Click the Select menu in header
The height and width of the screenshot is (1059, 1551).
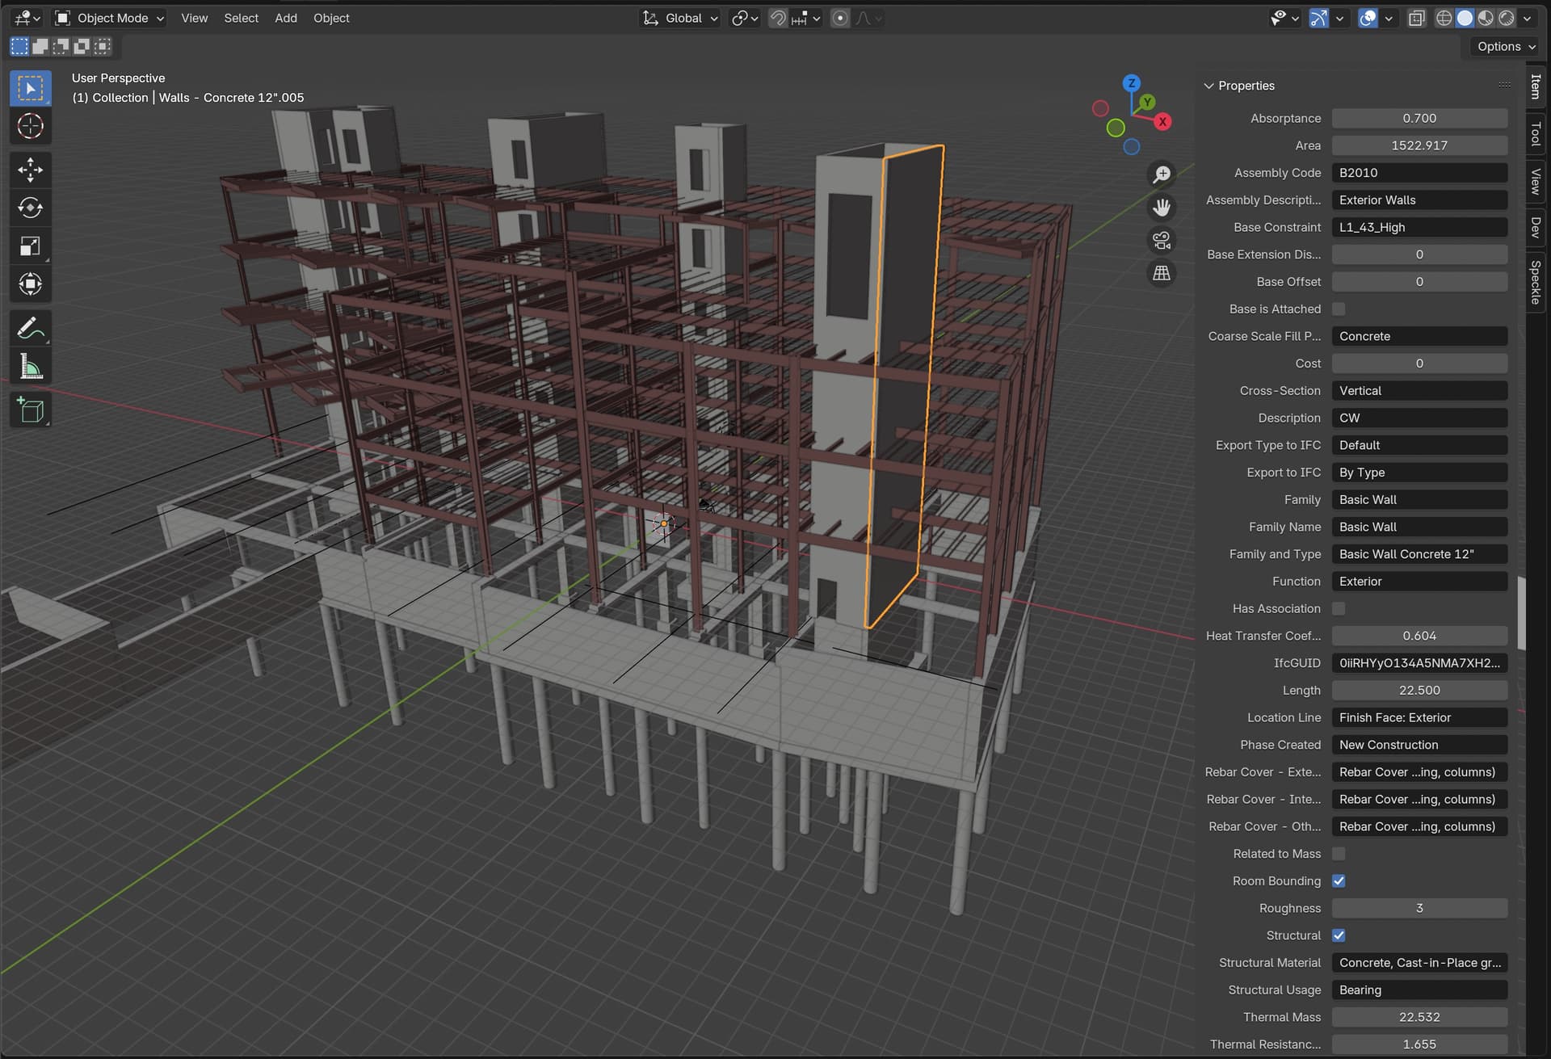click(241, 18)
